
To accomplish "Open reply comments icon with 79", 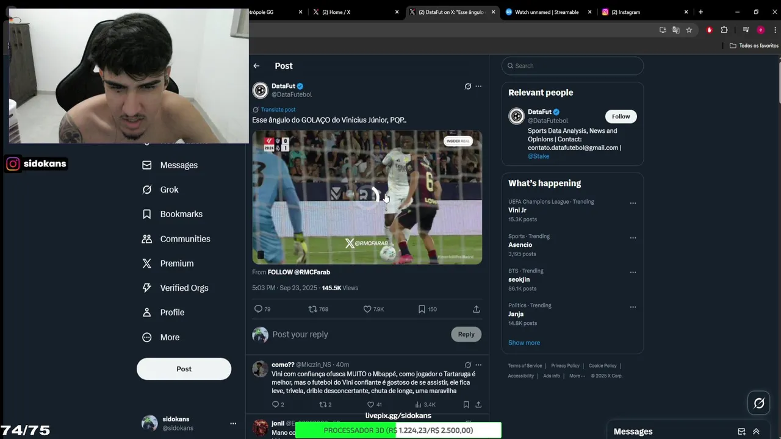I will tap(258, 309).
